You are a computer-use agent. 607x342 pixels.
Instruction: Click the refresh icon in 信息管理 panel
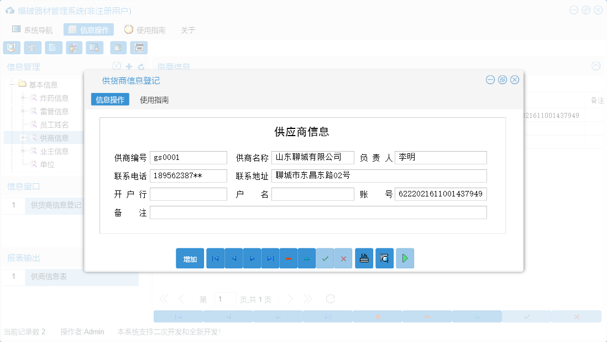(x=143, y=66)
